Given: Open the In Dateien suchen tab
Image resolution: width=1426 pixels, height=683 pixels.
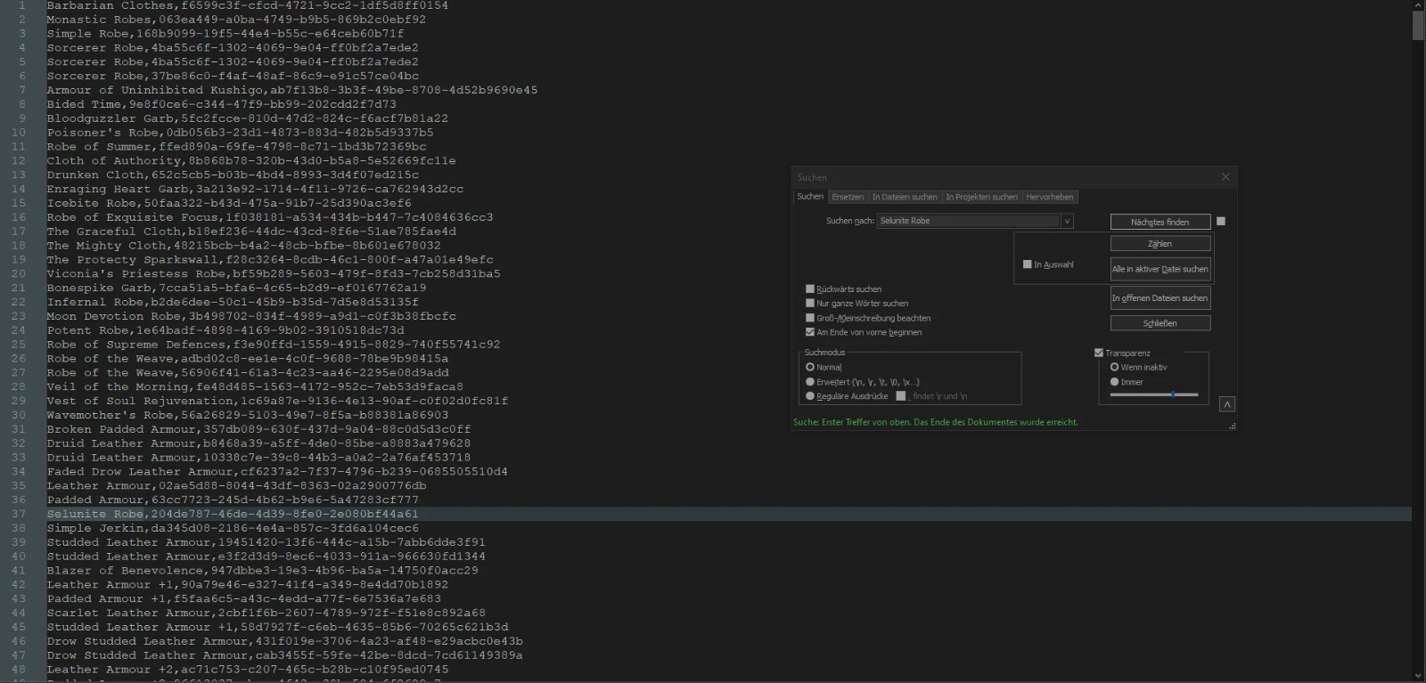Looking at the screenshot, I should [904, 197].
